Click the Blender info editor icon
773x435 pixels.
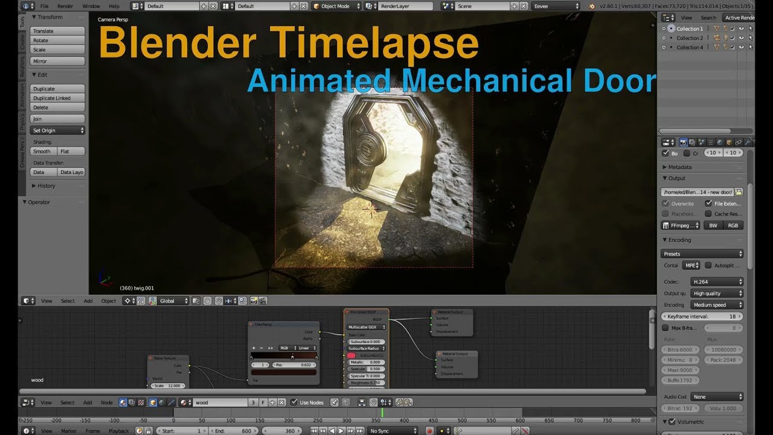pos(27,6)
